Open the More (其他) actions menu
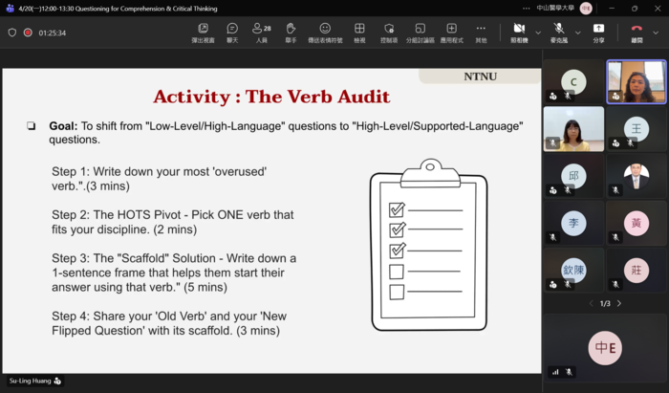 point(481,32)
